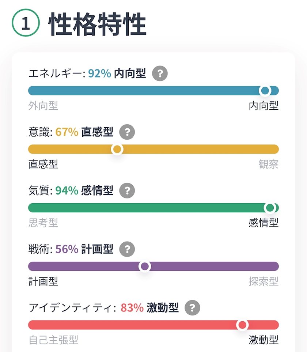Tap the help icon beside 気質 感情型
Viewport: 307px width, 352px height.
pyautogui.click(x=127, y=190)
